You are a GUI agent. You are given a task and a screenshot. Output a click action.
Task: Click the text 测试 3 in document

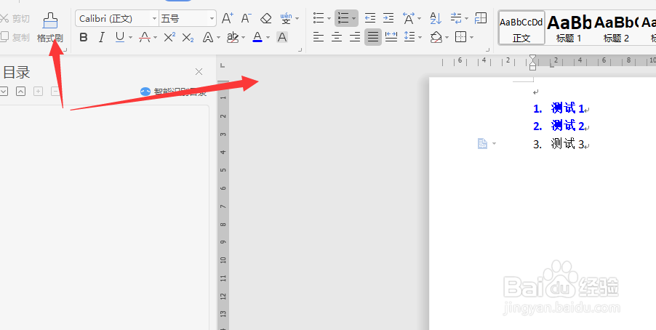567,145
